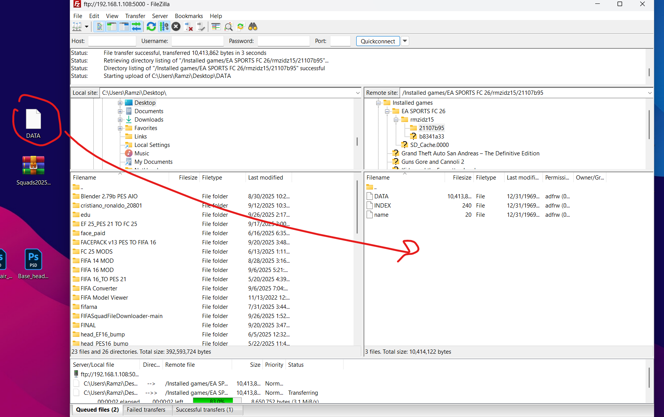Sort local files by Filesize column

(x=184, y=178)
